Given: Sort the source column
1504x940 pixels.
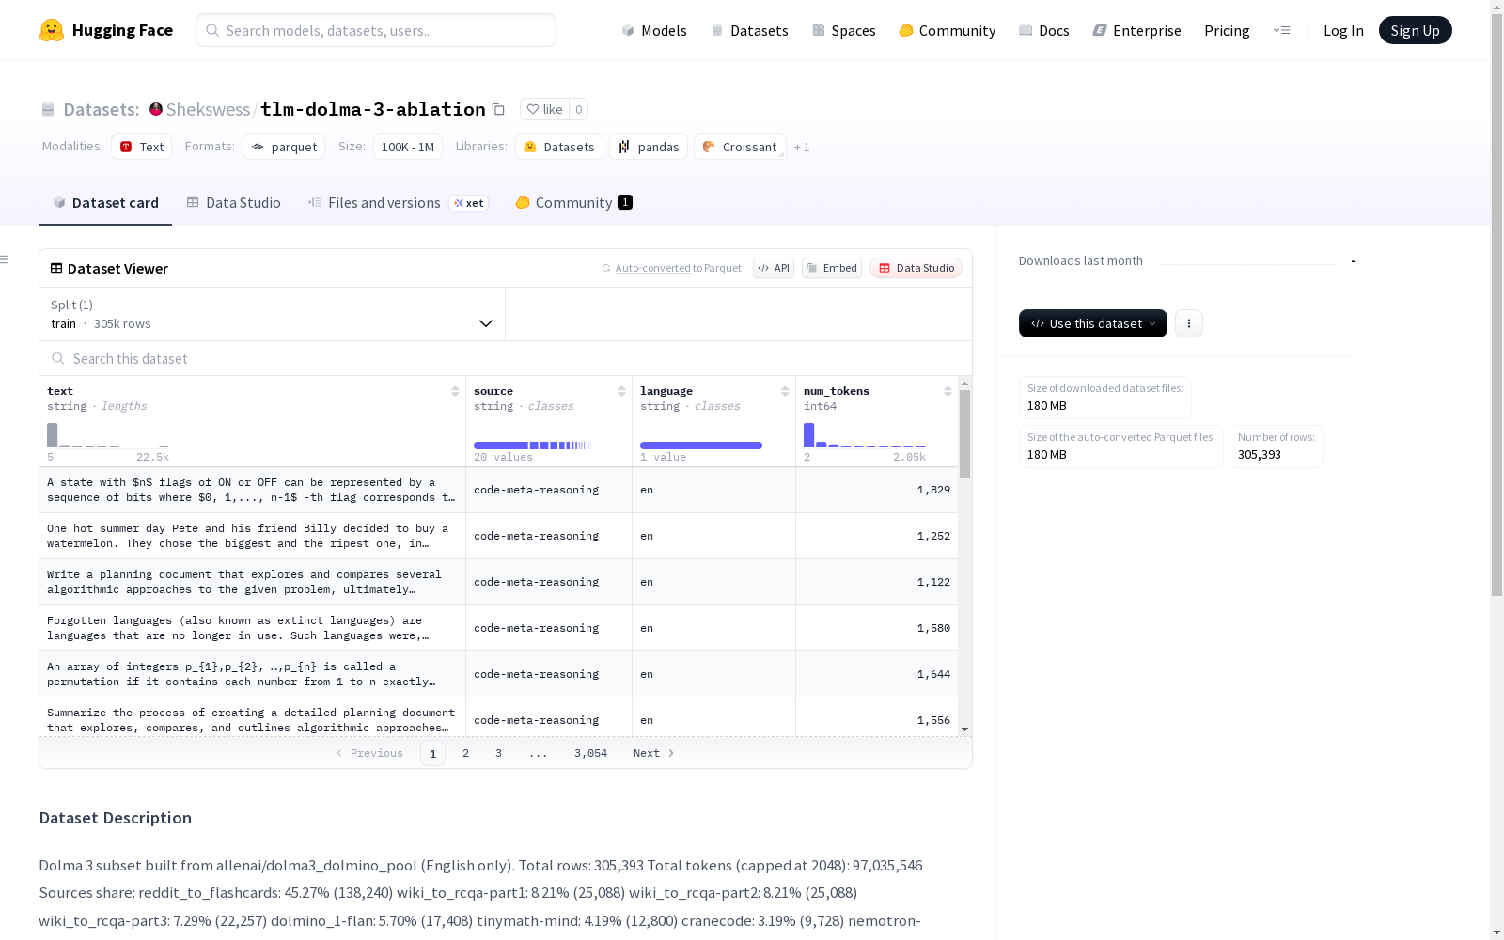Looking at the screenshot, I should click(x=621, y=391).
